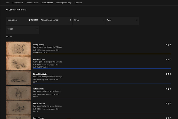Click Aztec Victory gamerscore coin icon

168,89
